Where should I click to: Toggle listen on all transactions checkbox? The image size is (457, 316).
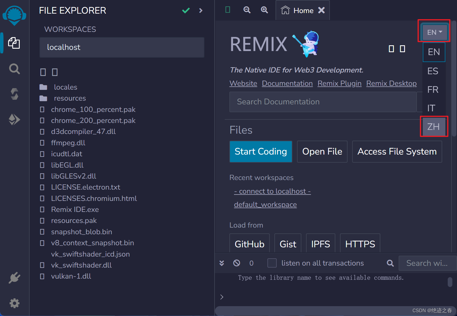pos(272,263)
